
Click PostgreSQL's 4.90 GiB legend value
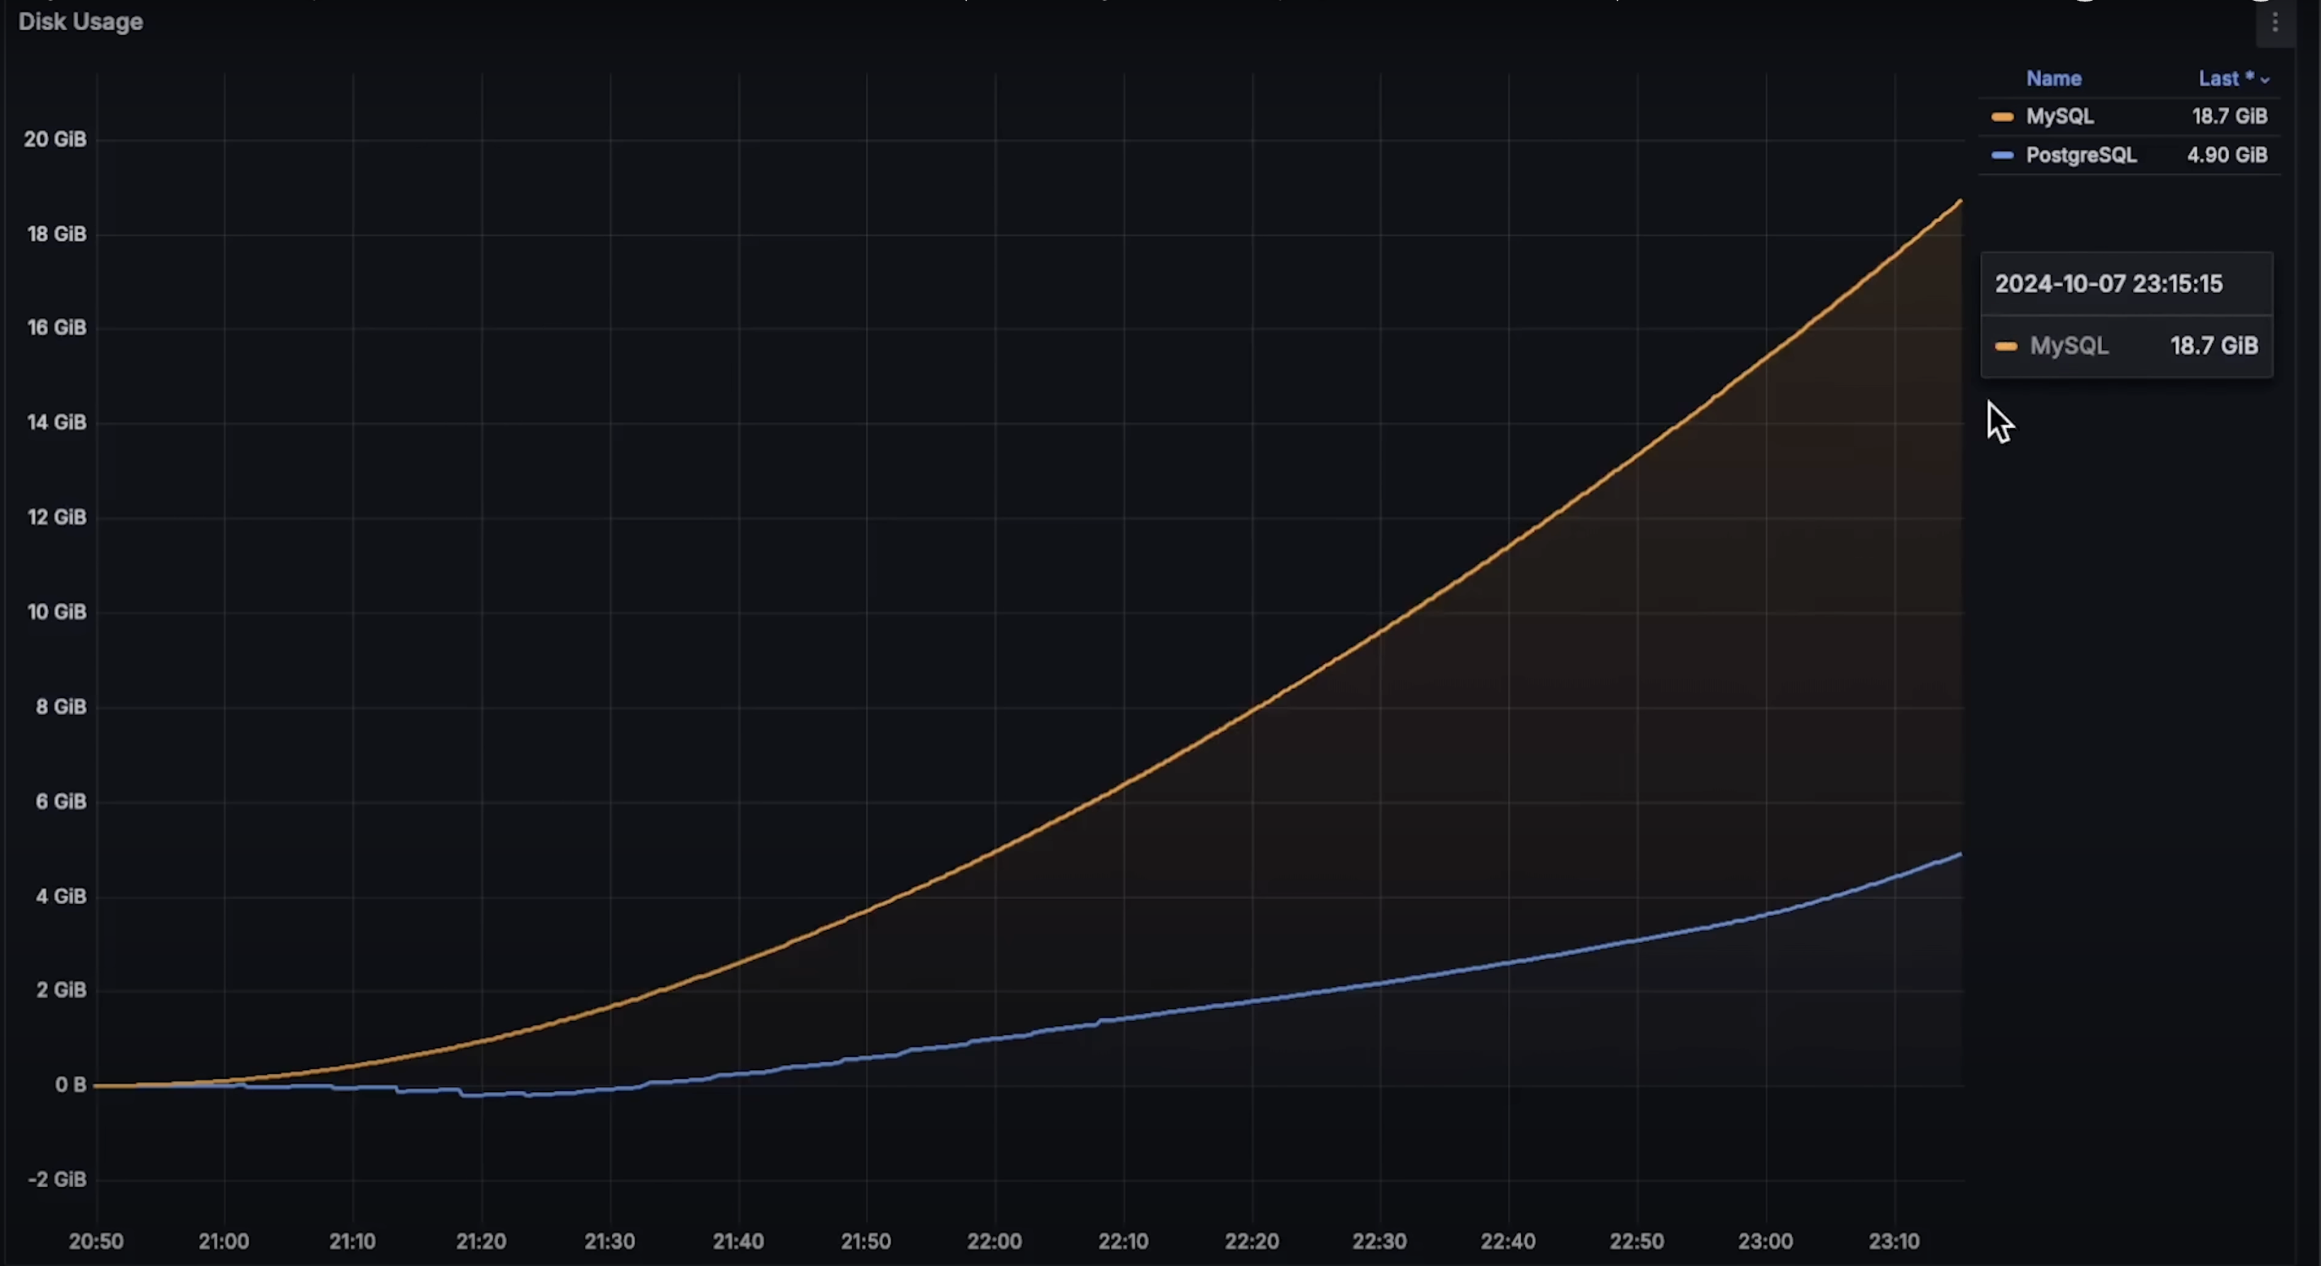pyautogui.click(x=2227, y=155)
